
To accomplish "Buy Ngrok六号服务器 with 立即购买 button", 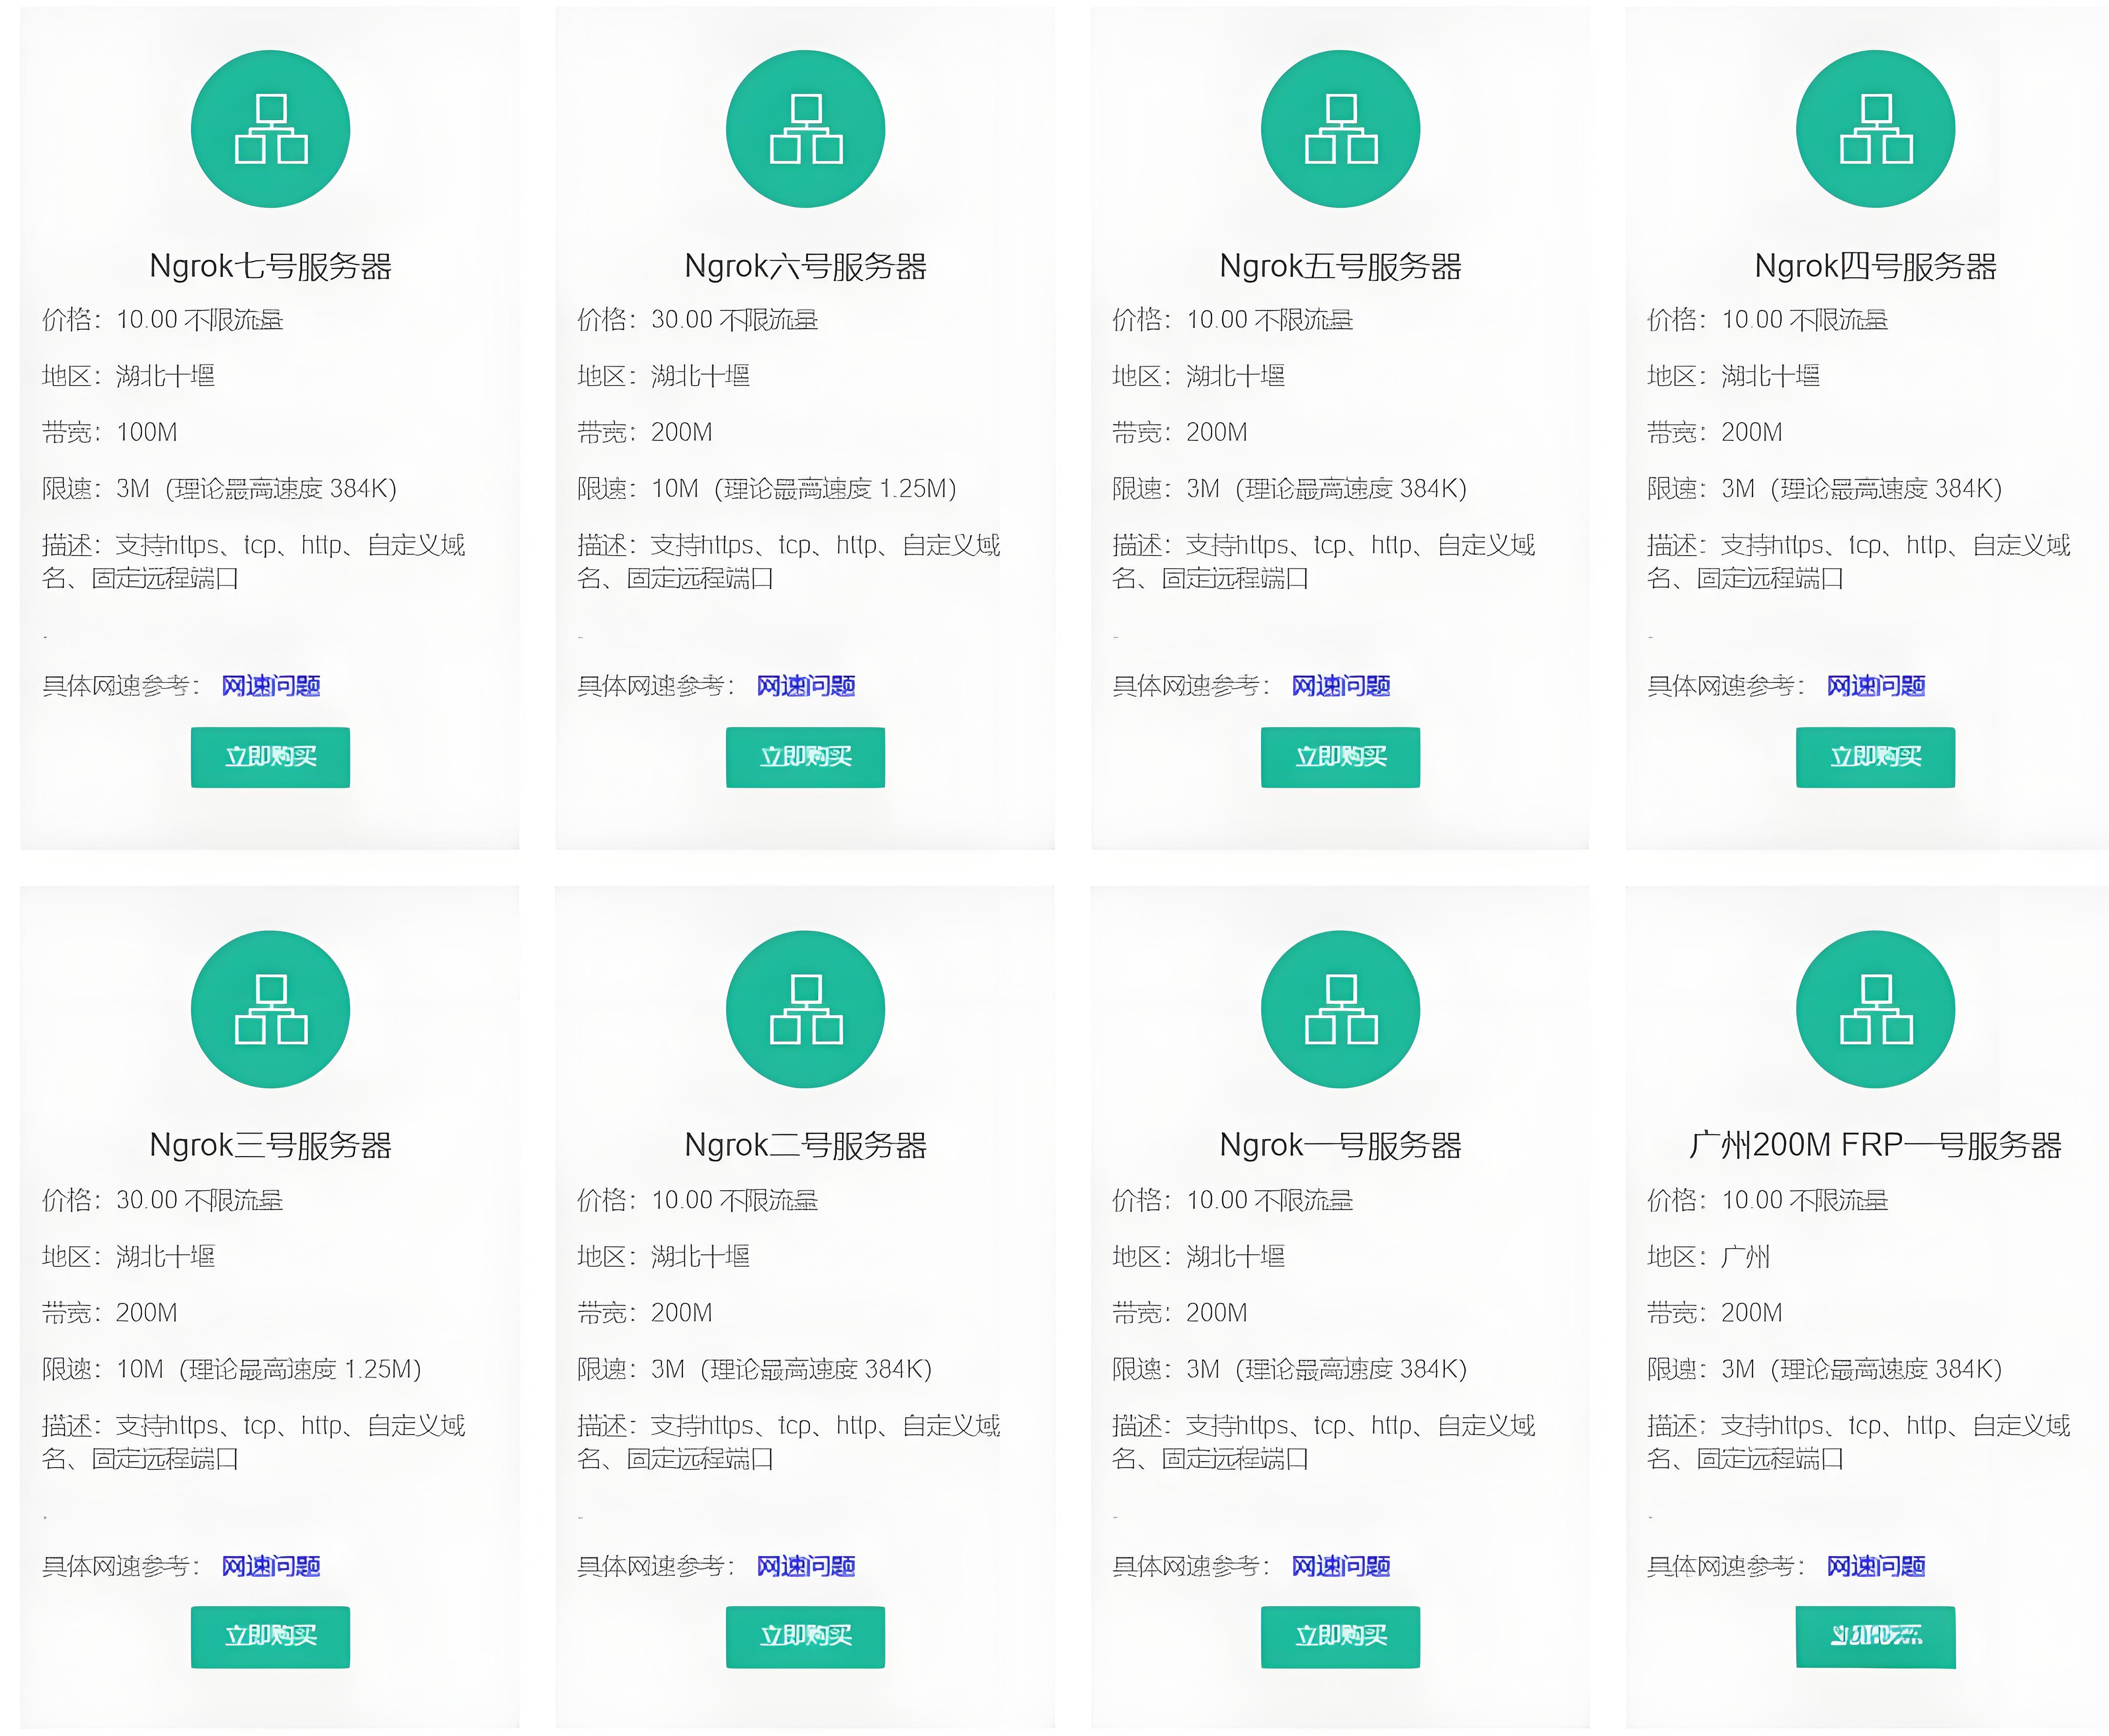I will [x=805, y=757].
